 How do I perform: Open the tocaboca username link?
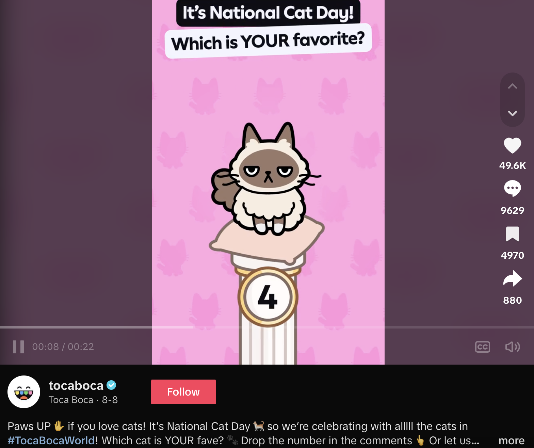click(76, 385)
